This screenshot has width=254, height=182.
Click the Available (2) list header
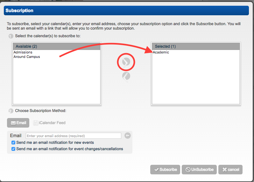coord(56,46)
